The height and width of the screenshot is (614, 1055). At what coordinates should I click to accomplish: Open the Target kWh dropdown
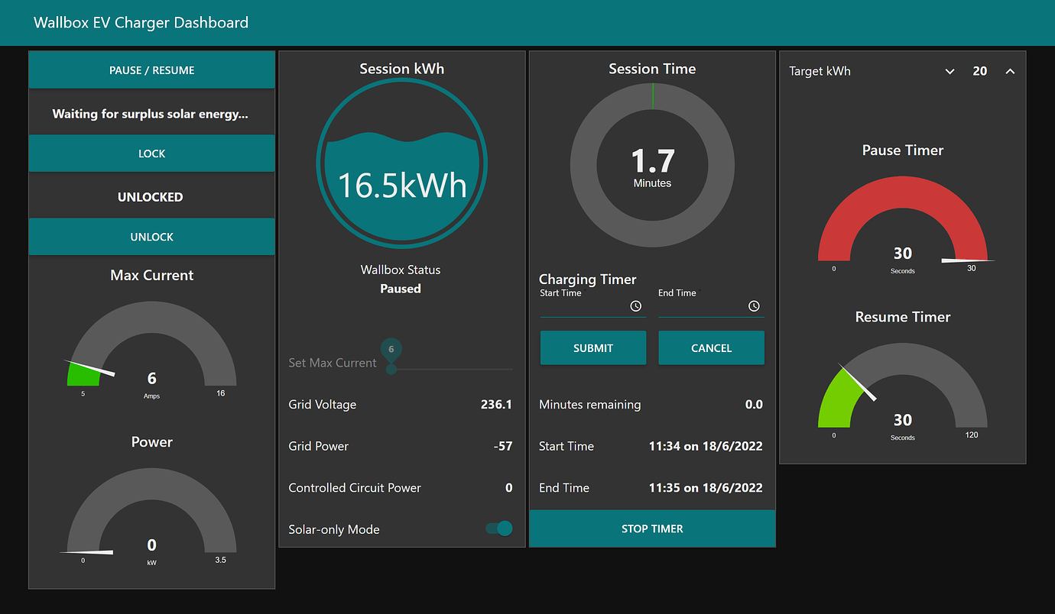click(x=949, y=71)
